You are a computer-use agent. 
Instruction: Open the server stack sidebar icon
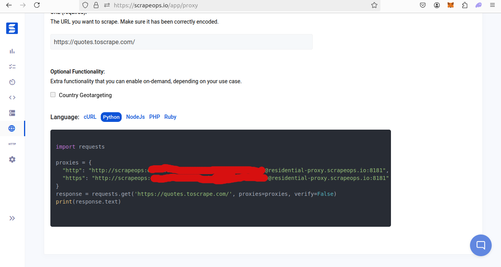(x=12, y=113)
